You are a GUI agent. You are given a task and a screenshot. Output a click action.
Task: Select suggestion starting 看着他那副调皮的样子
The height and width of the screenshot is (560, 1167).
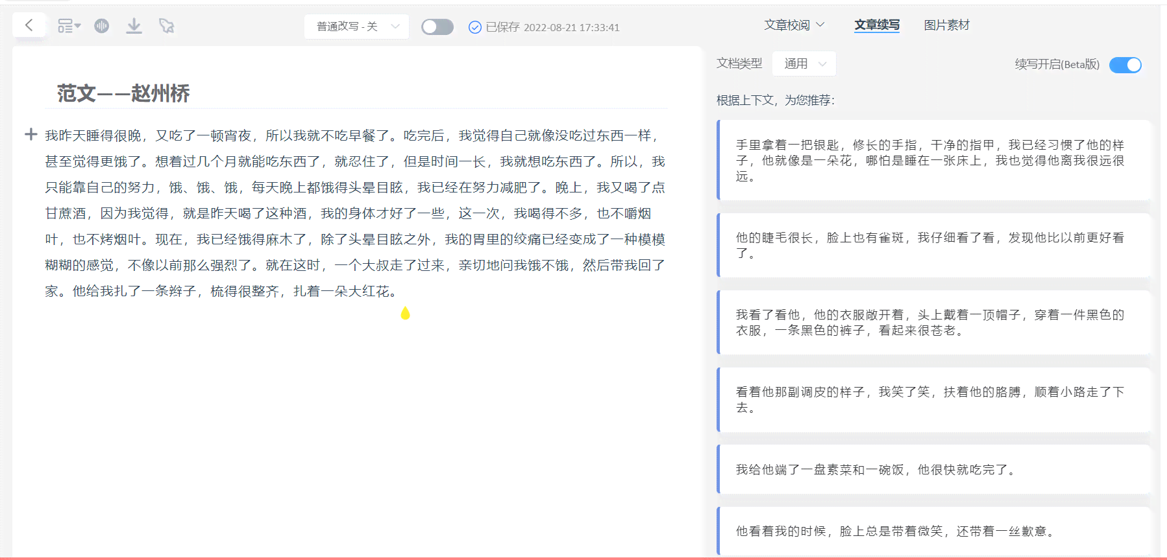point(933,399)
